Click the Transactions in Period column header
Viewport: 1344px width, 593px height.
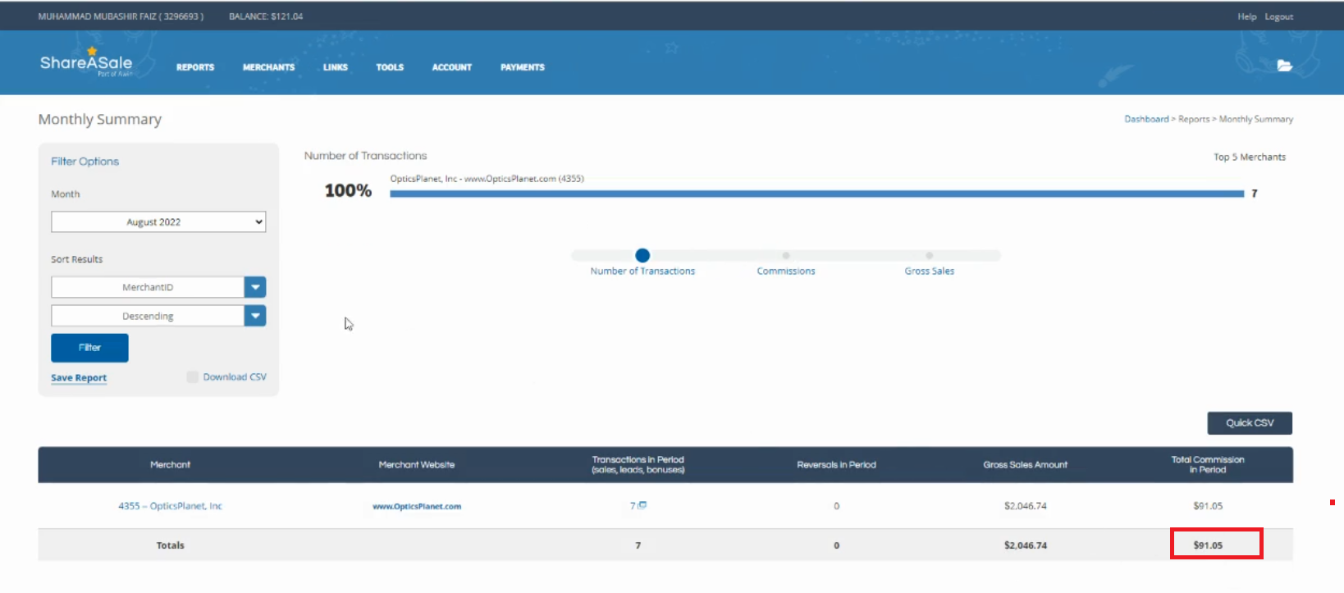pyautogui.click(x=638, y=465)
